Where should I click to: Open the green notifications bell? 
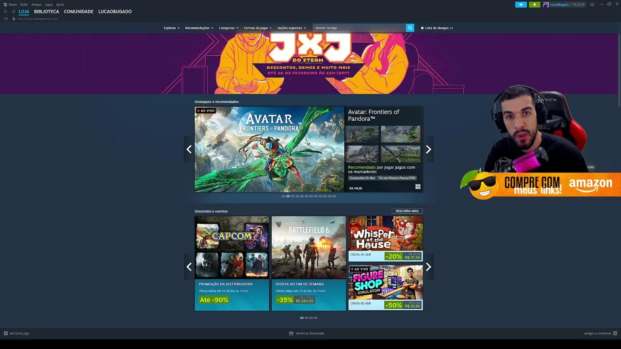535,4
